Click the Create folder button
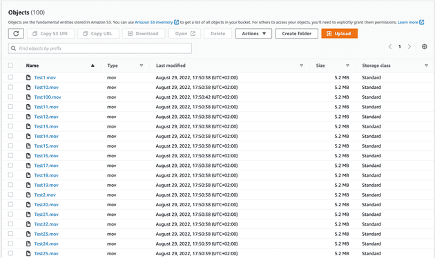This screenshot has height=258, width=435. pos(297,34)
